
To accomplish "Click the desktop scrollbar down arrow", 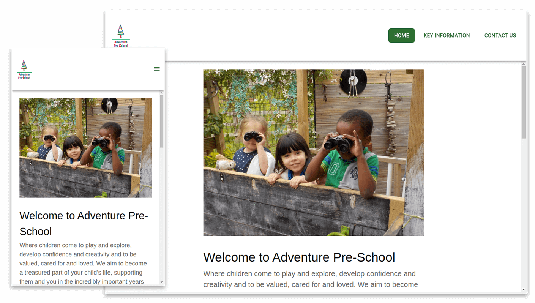I will (x=524, y=290).
